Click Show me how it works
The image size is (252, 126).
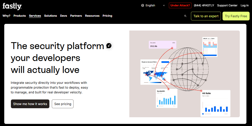(30, 104)
